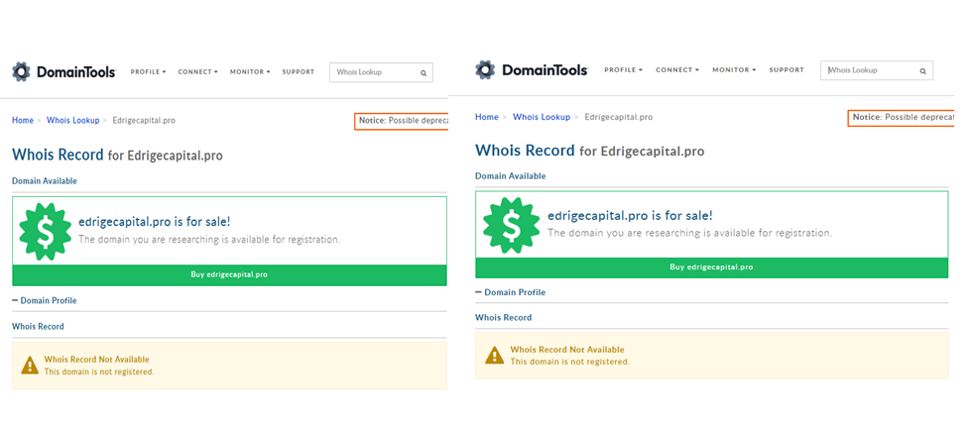Click search magnifier icon in left screenshot

pos(424,72)
